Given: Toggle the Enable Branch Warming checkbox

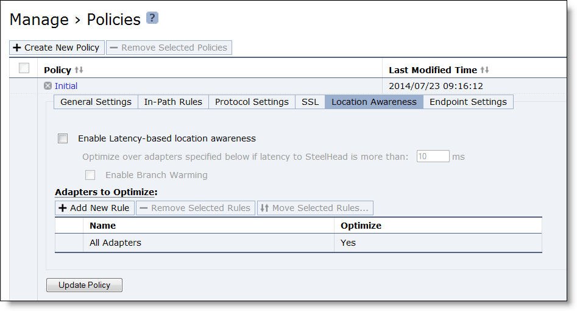Looking at the screenshot, I should click(x=90, y=175).
